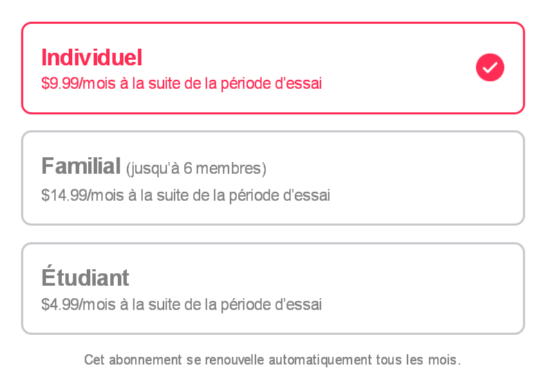Select the Individuel subscription plan card
This screenshot has height=387, width=533.
click(x=272, y=68)
